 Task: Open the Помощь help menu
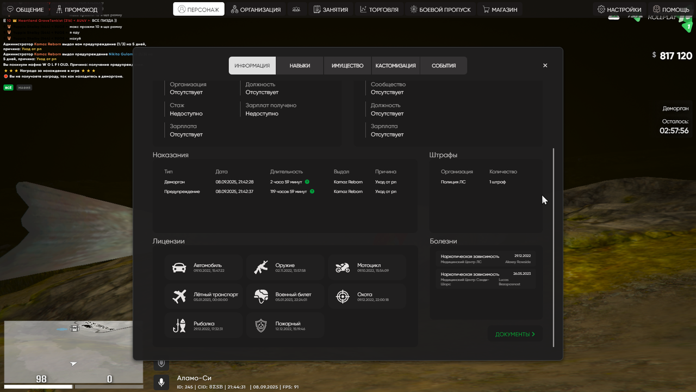click(671, 9)
